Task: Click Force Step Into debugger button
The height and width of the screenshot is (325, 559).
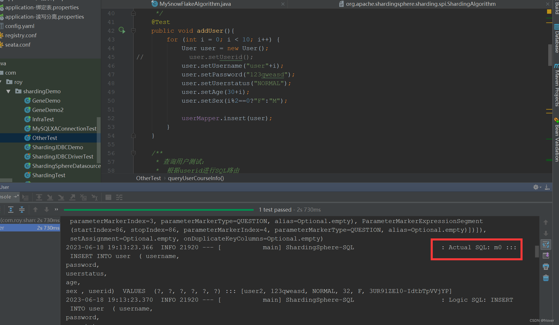Action: (x=61, y=198)
